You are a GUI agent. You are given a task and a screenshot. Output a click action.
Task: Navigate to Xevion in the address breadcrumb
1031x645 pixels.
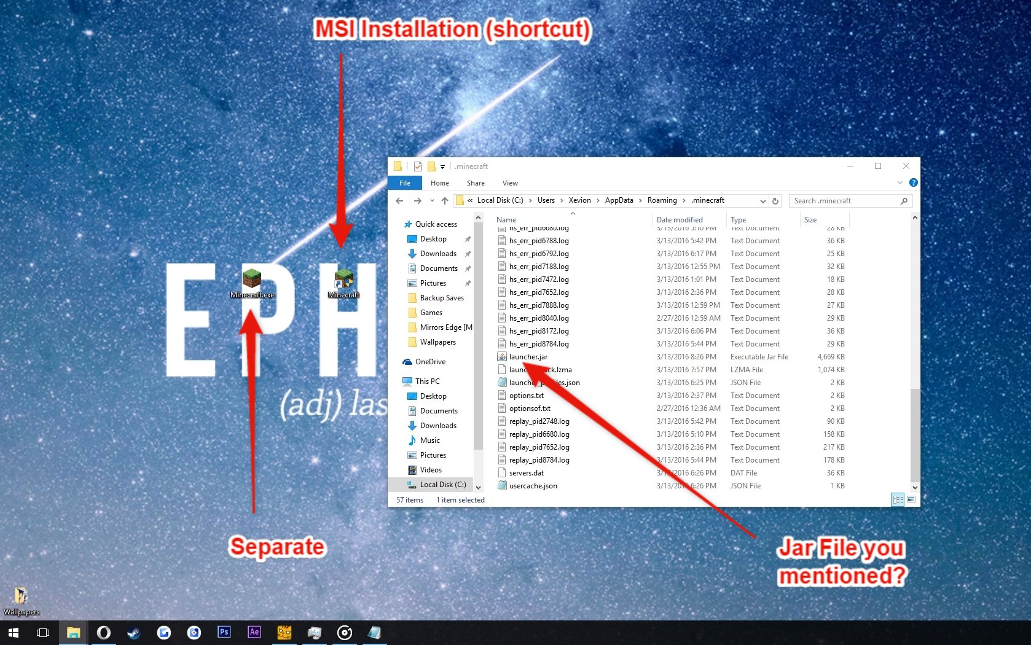[579, 200]
